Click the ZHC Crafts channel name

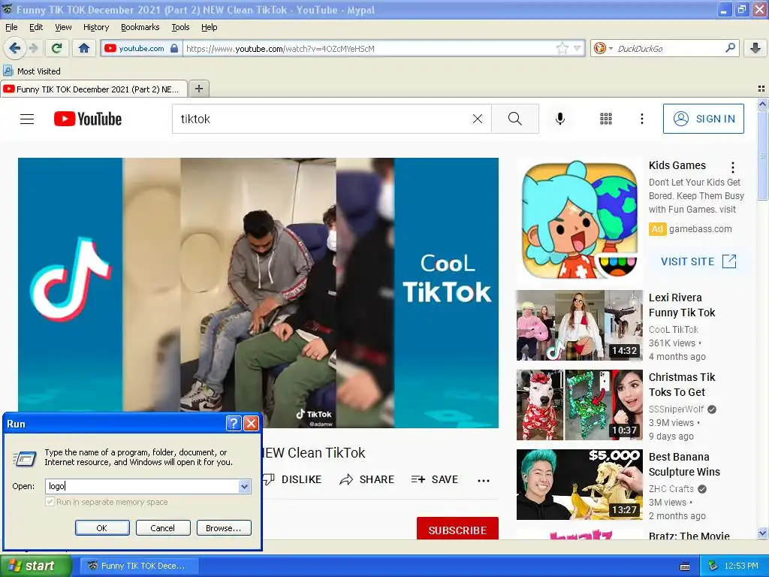[671, 488]
